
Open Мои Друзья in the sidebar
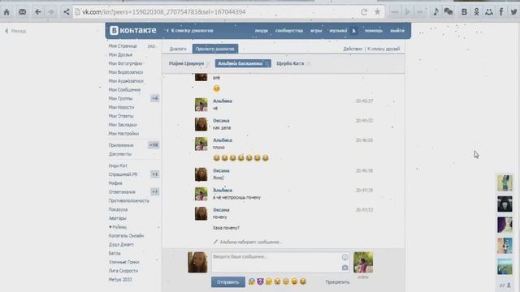(x=120, y=54)
